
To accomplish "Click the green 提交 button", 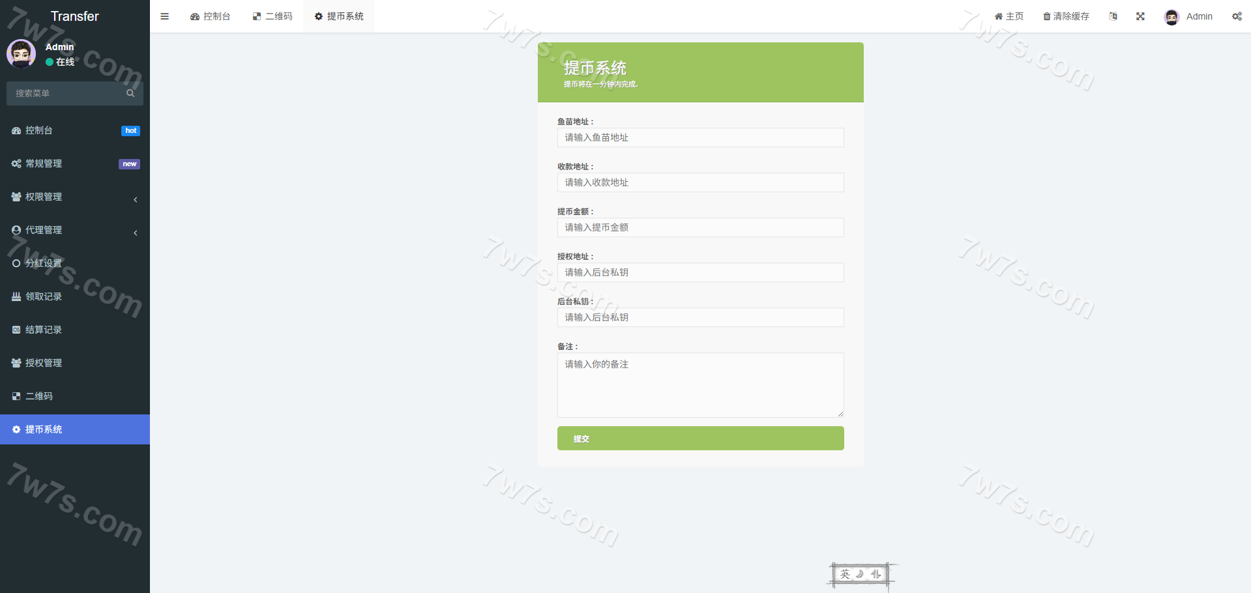I will (x=700, y=439).
